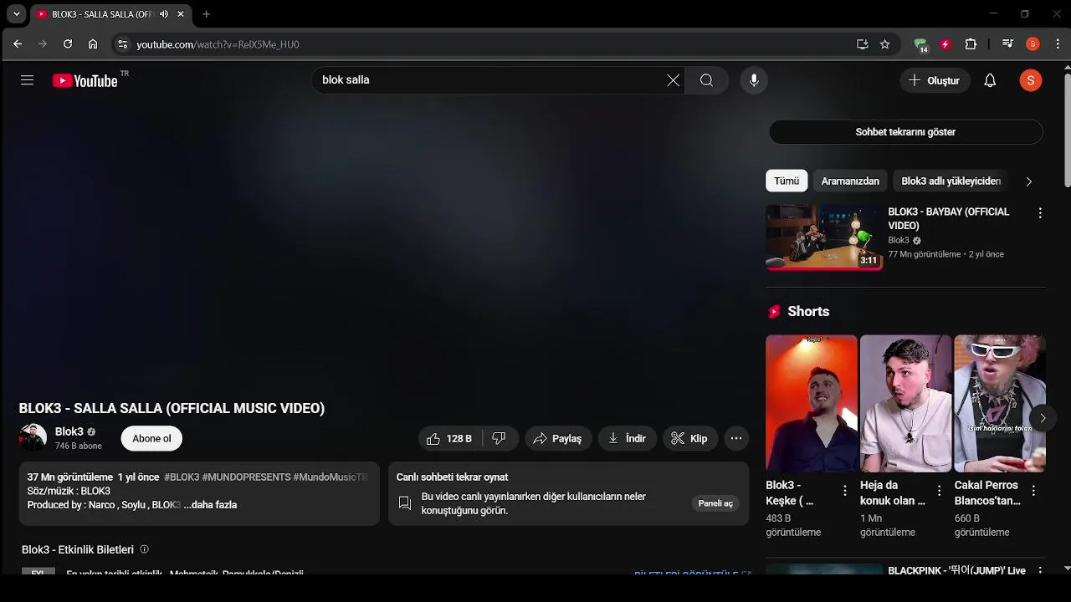This screenshot has width=1071, height=602.
Task: Open media control in browser toolbar
Action: coord(1007,44)
